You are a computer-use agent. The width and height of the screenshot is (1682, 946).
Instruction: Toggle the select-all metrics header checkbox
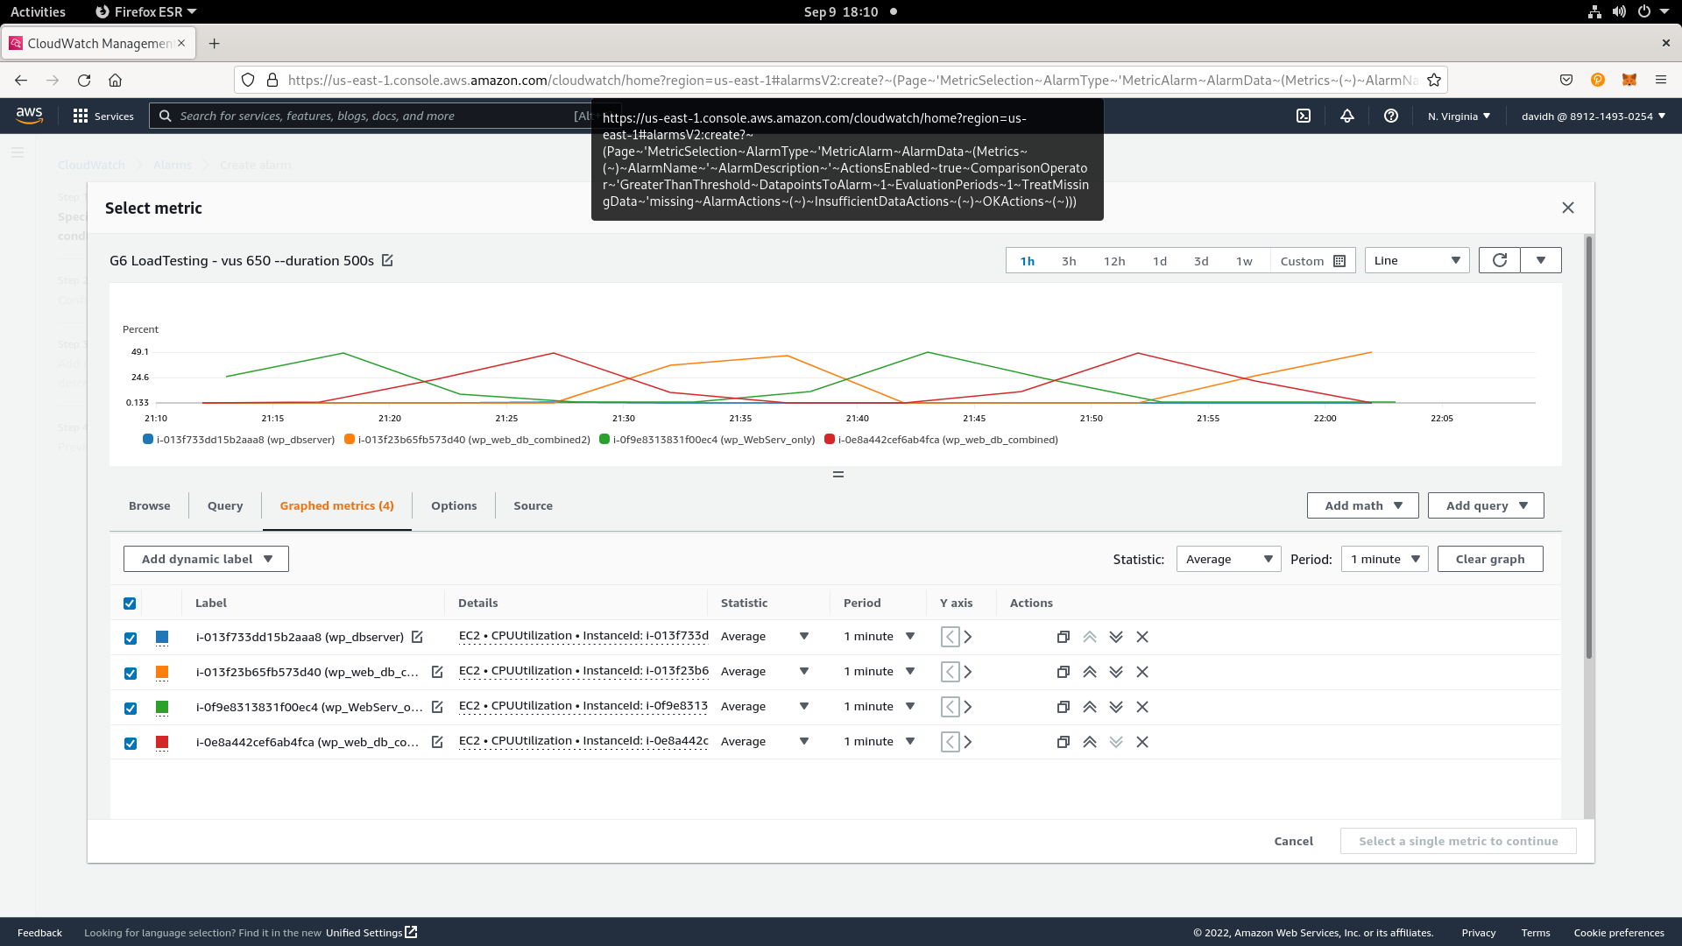tap(130, 604)
